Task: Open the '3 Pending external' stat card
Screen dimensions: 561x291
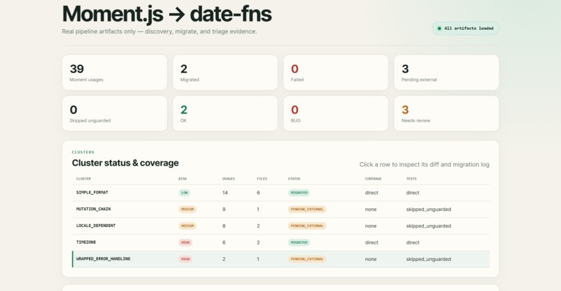Action: point(446,72)
